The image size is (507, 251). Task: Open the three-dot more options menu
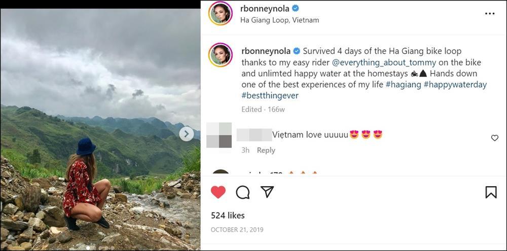click(x=489, y=14)
